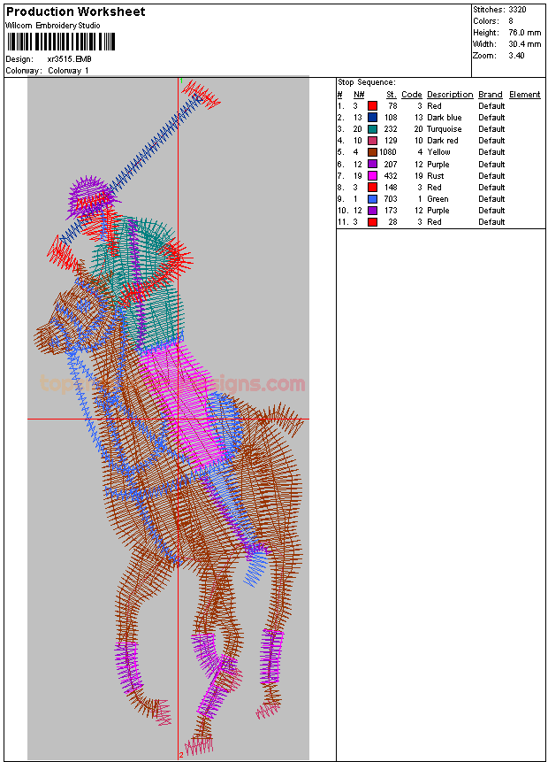Click the 'Colorway 1' value
This screenshot has height=762, width=548.
tap(68, 71)
